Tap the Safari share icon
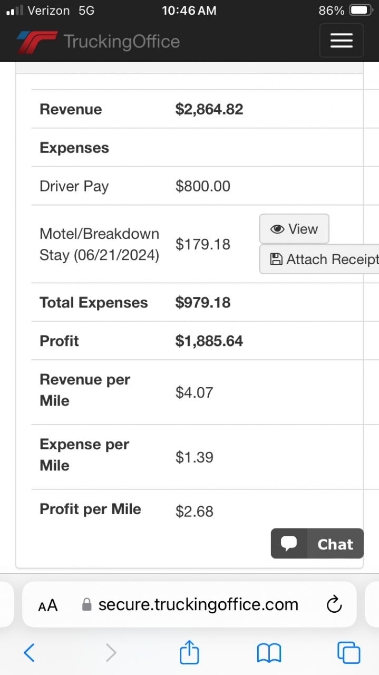This screenshot has height=675, width=379. [189, 653]
